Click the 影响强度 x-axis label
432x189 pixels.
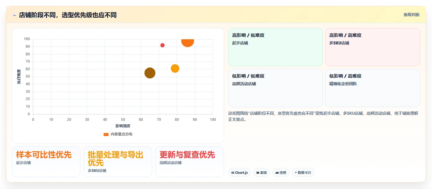click(x=123, y=126)
